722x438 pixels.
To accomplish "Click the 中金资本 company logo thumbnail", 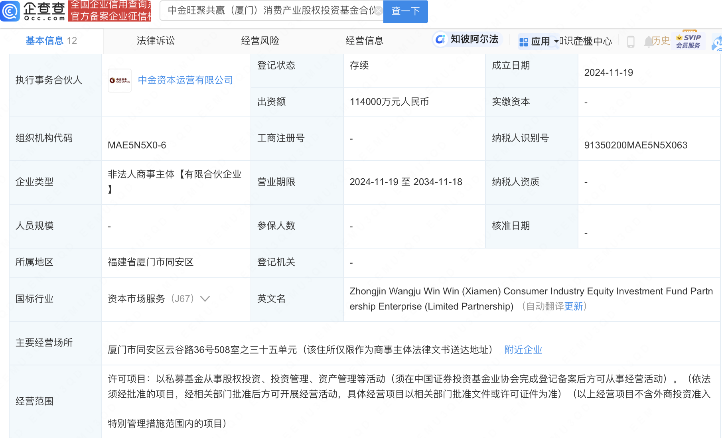I will coord(120,81).
